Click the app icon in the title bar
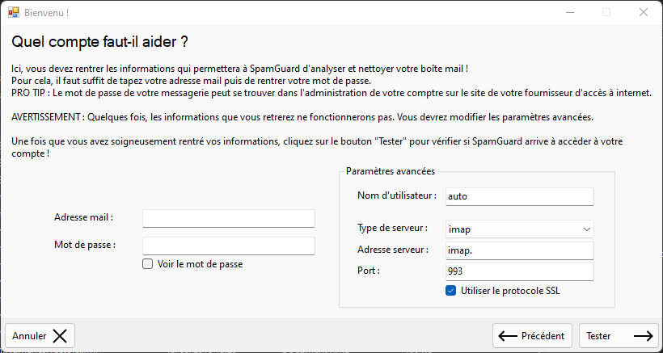The image size is (663, 353). click(x=12, y=13)
